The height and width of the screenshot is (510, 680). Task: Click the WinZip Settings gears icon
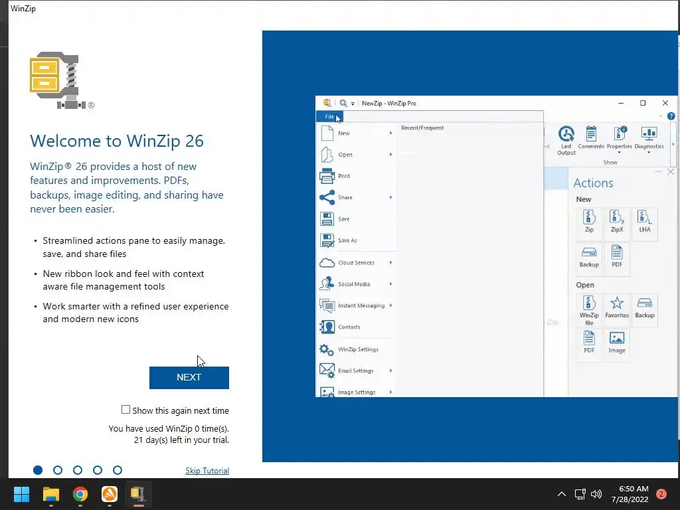[x=327, y=349]
